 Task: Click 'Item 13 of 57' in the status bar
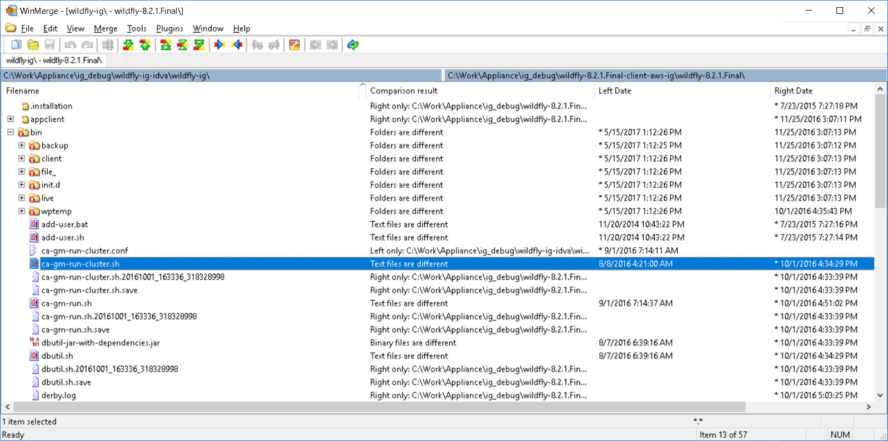coord(723,435)
